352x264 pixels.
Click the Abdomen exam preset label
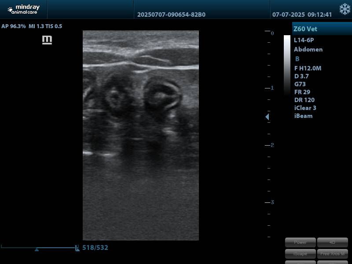click(308, 49)
